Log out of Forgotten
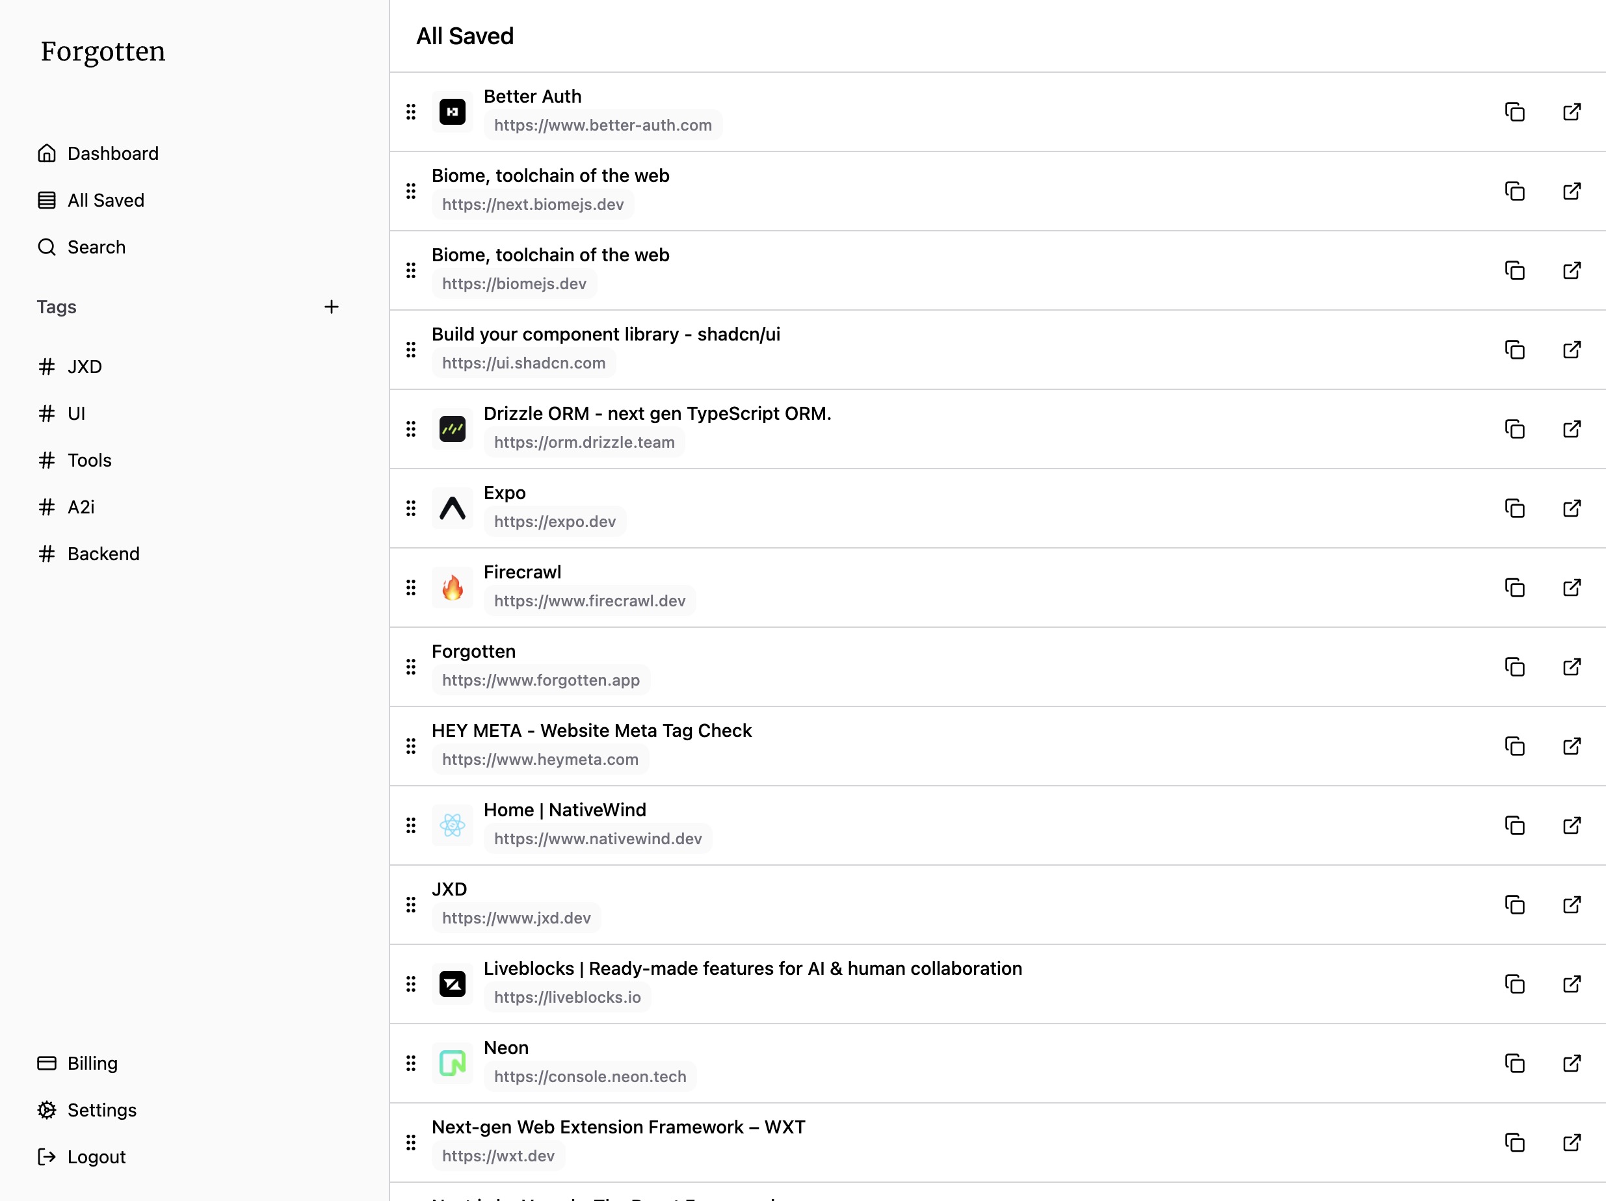 coord(81,1157)
